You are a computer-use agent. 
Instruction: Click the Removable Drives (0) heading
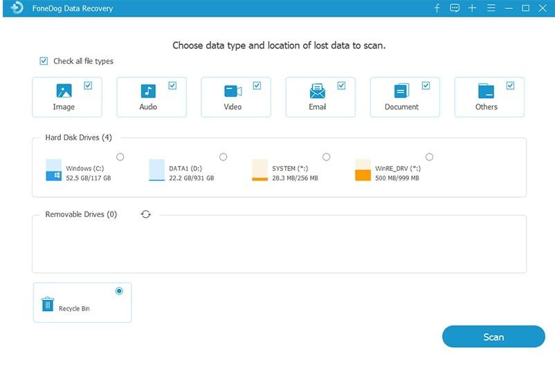coord(81,214)
